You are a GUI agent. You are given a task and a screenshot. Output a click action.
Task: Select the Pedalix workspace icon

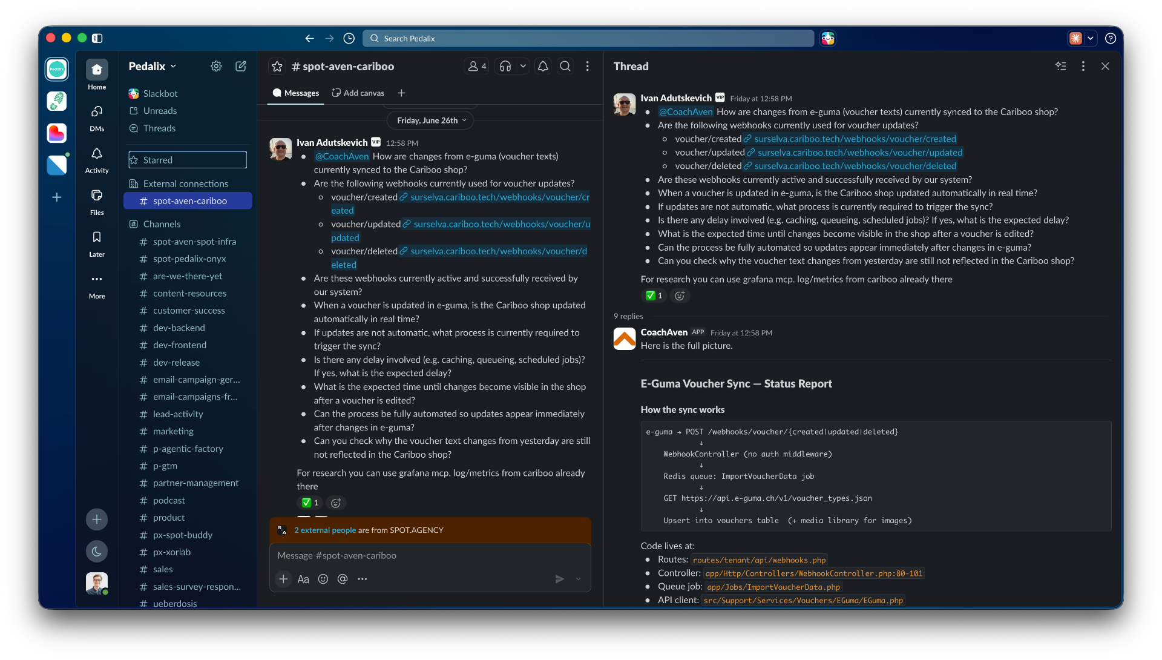point(57,69)
